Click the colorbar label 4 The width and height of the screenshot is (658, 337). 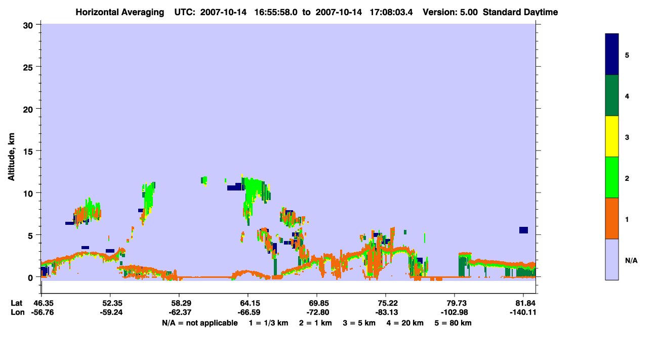[x=627, y=95]
